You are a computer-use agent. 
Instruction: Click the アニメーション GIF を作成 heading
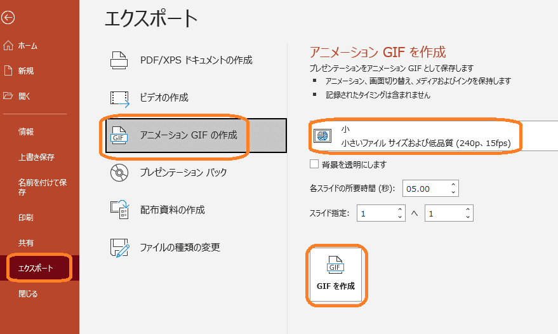pyautogui.click(x=378, y=52)
